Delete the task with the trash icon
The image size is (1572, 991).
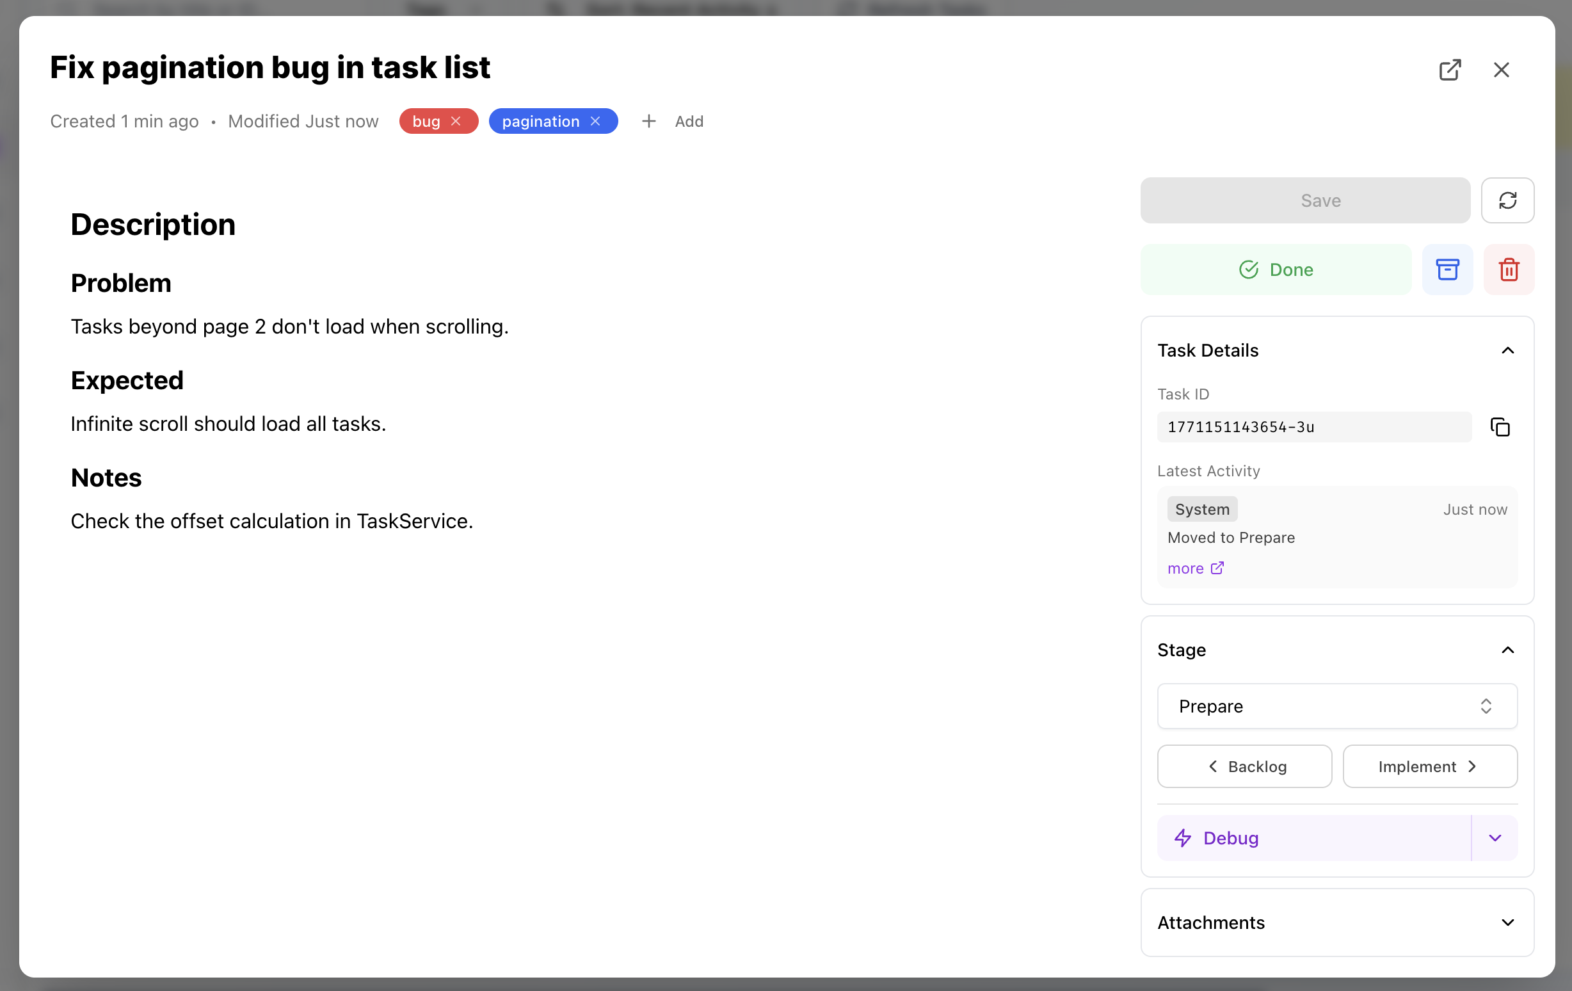1509,269
